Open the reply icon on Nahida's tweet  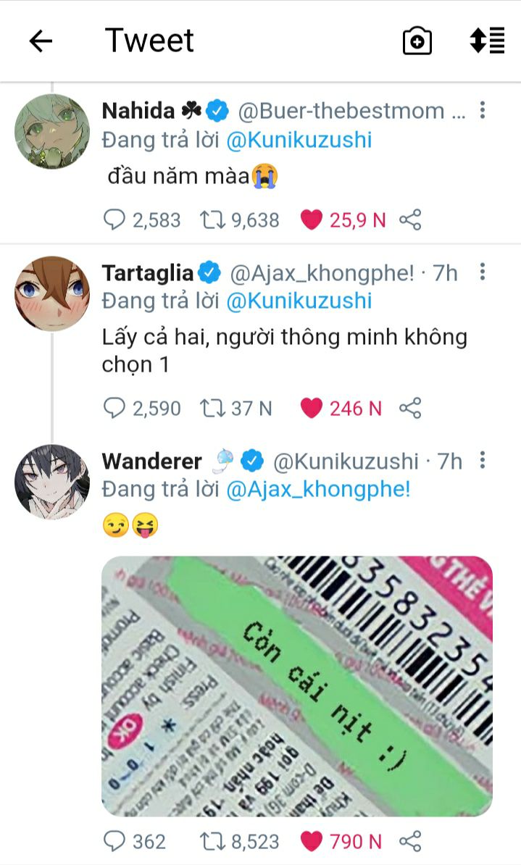tap(114, 220)
